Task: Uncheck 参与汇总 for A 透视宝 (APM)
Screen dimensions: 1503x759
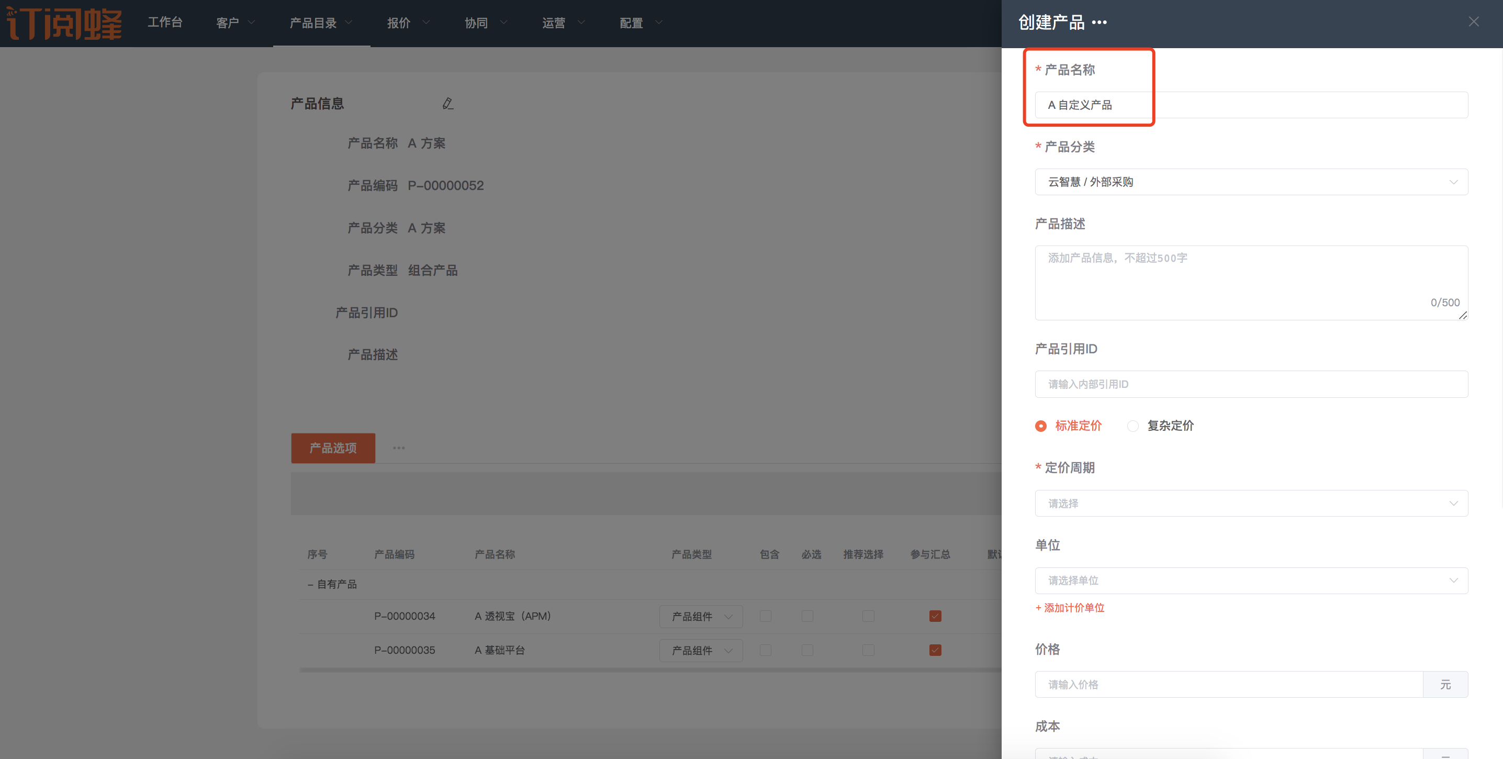Action: (935, 616)
